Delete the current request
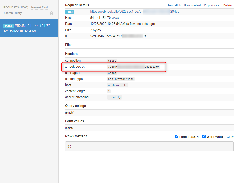Screen dimensions: 238x183 tap(227, 6)
